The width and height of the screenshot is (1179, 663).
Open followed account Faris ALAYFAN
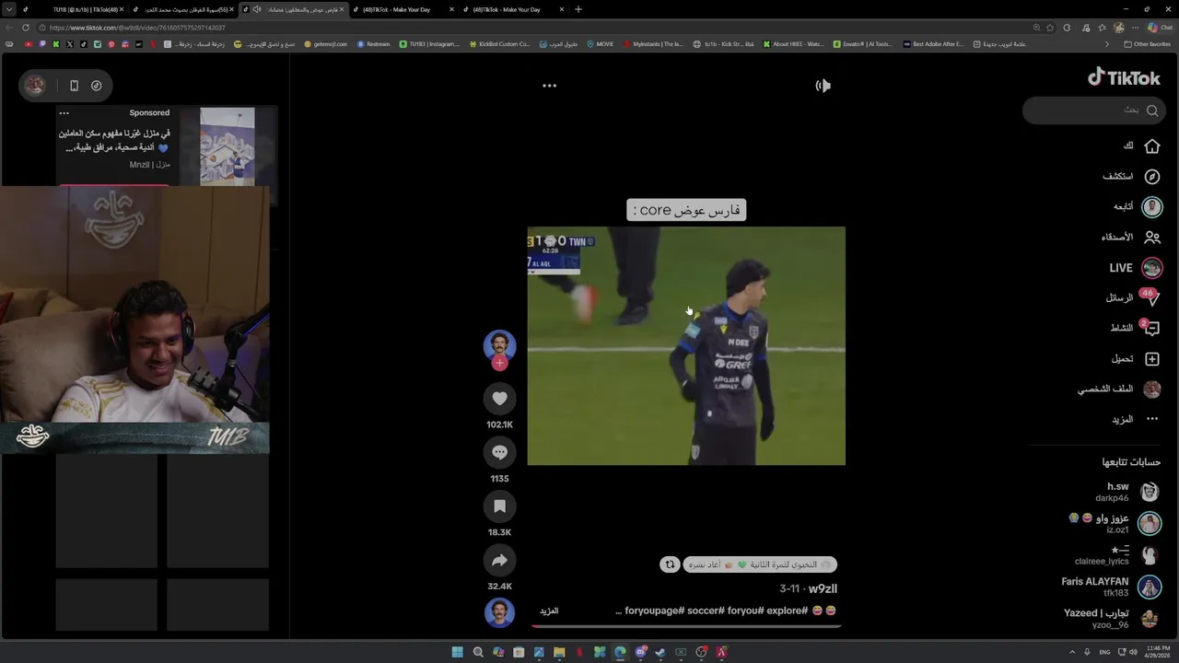pyautogui.click(x=1111, y=587)
